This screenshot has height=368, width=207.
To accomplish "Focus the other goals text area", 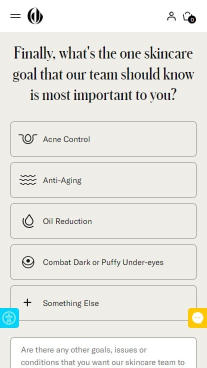I will coord(103,352).
